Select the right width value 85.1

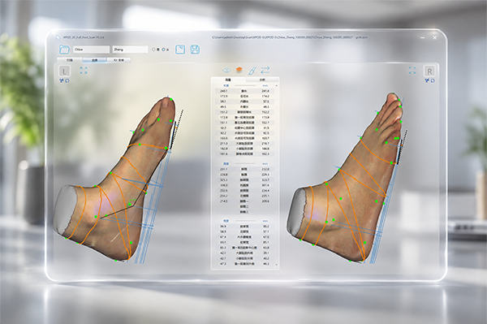[x=266, y=242]
